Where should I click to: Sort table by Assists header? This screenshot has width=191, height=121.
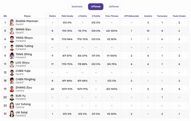148,16
